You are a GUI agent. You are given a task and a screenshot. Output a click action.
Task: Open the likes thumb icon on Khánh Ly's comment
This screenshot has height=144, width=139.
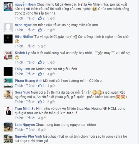pos(40,62)
